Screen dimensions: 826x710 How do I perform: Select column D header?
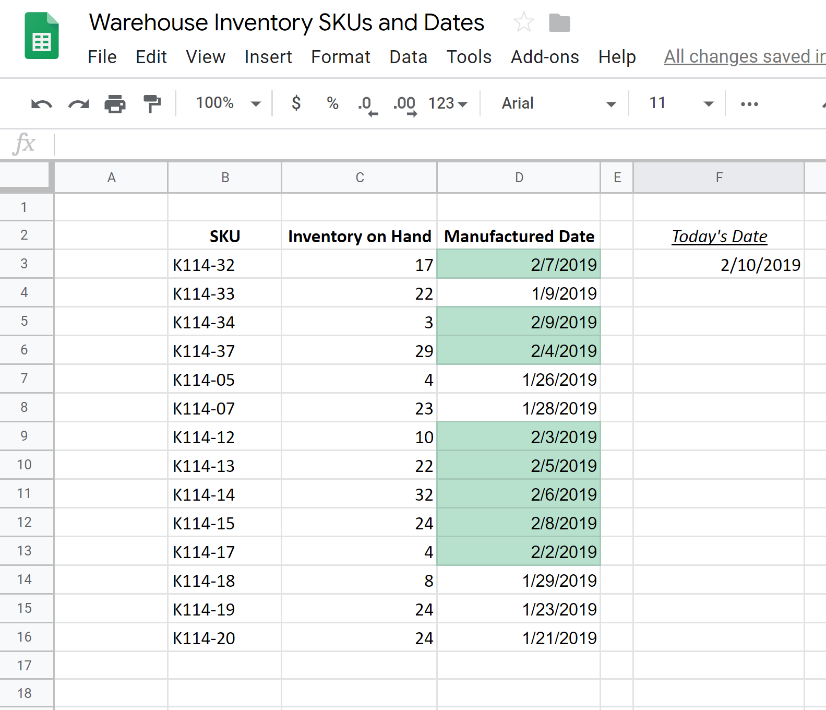click(519, 177)
